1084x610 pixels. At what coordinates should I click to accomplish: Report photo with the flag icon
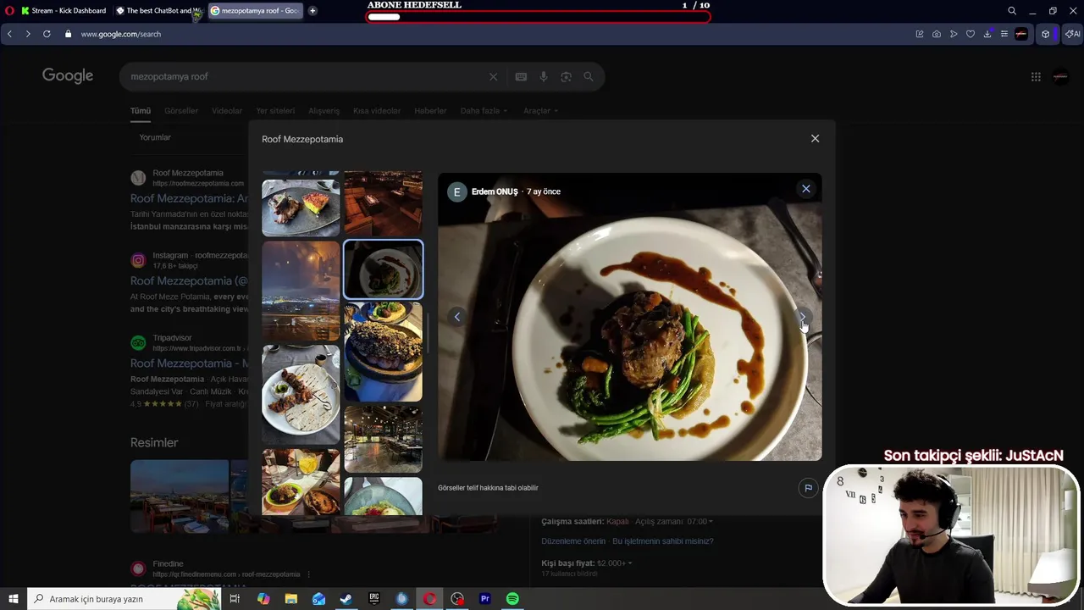[808, 488]
